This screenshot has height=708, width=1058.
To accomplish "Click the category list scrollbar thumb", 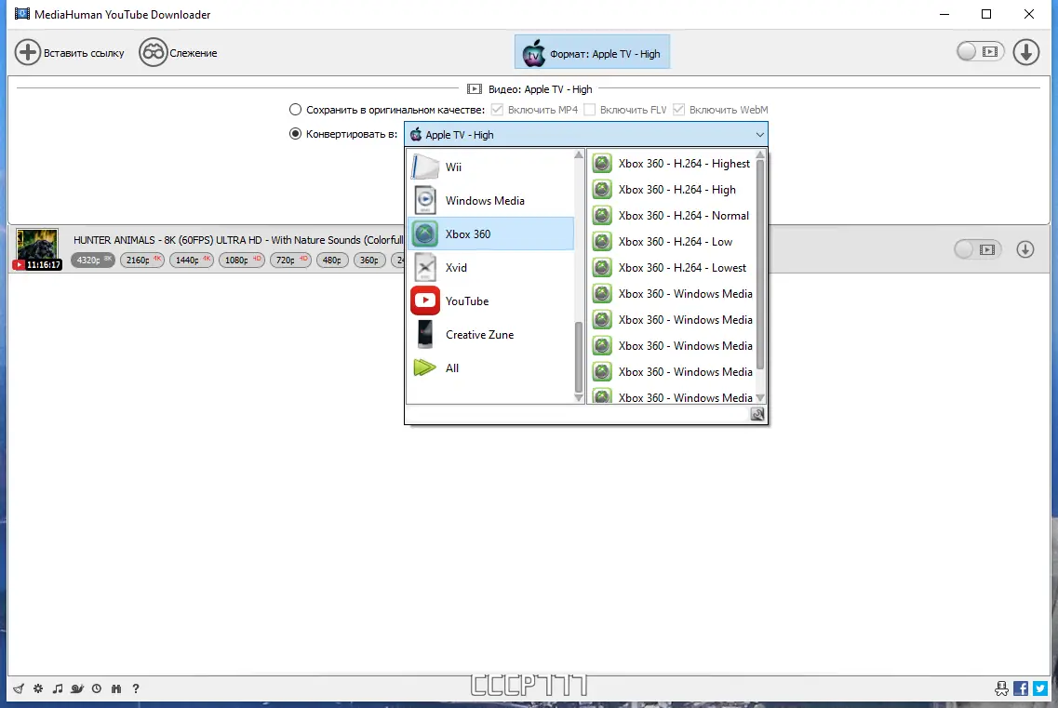I will click(578, 357).
